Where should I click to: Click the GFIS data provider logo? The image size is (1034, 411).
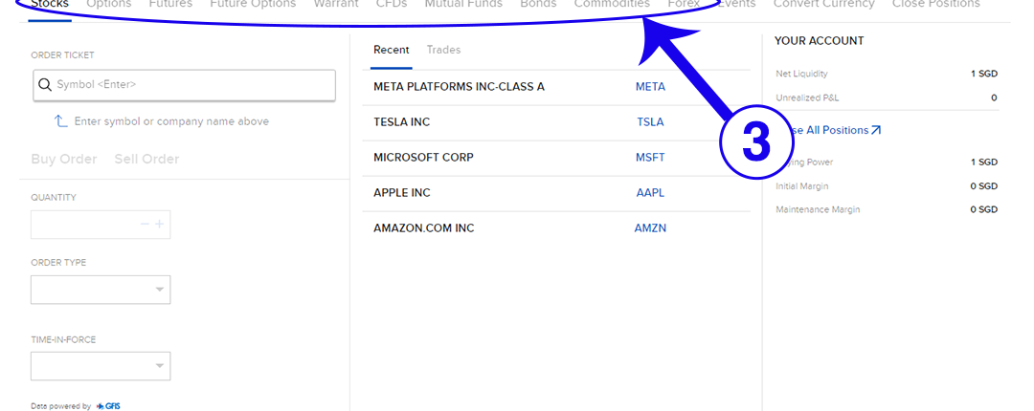click(108, 406)
